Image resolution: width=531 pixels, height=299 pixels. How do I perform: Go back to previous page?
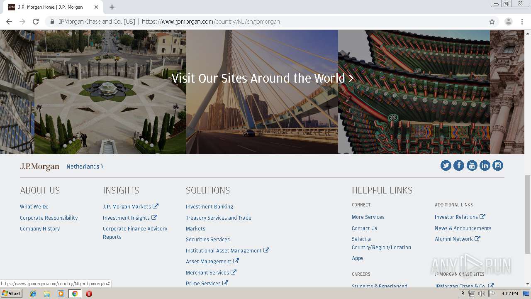(x=9, y=22)
